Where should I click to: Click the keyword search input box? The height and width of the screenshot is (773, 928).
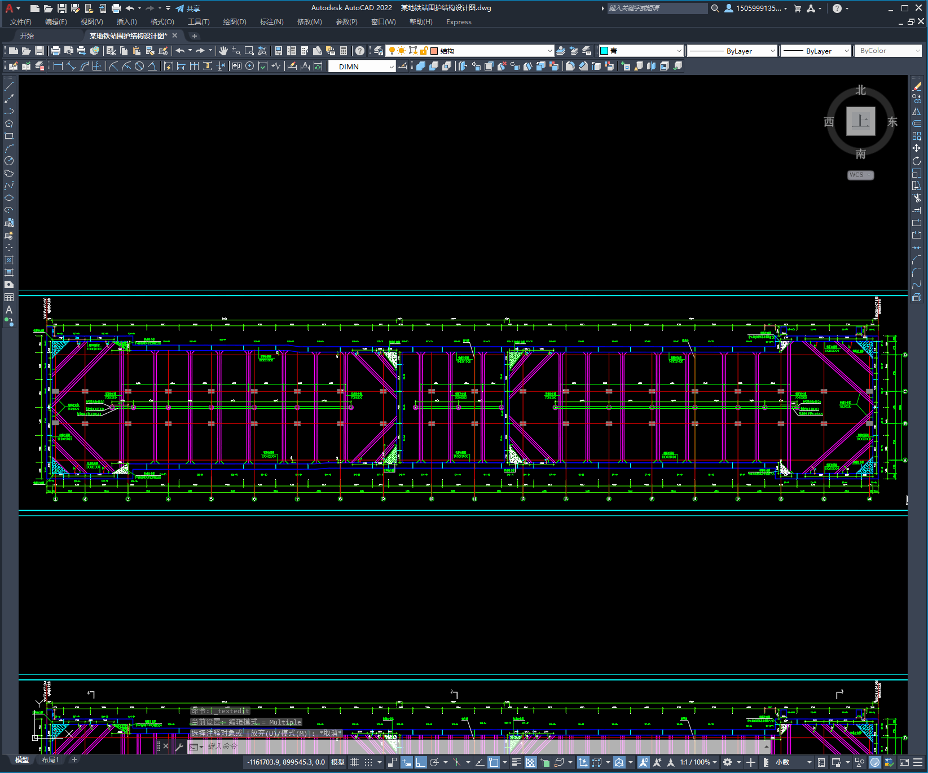pyautogui.click(x=657, y=8)
